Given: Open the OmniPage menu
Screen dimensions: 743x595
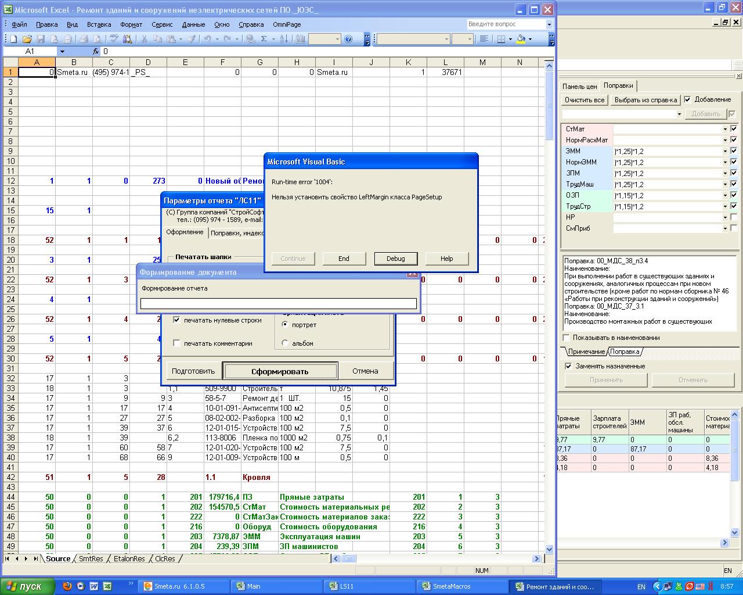Looking at the screenshot, I should (287, 24).
